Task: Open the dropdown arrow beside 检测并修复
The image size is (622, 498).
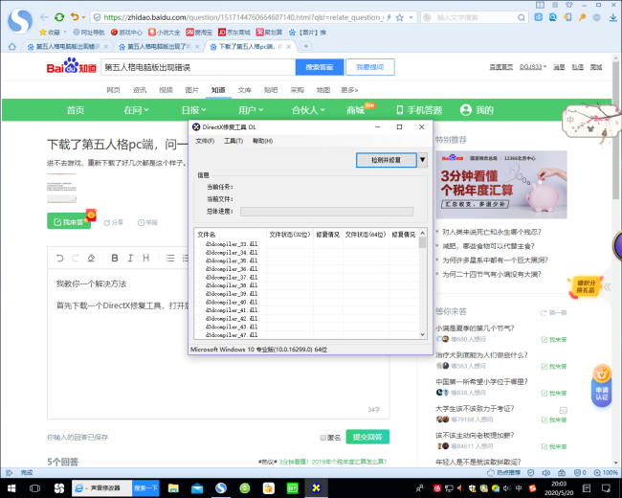Action: click(x=422, y=160)
